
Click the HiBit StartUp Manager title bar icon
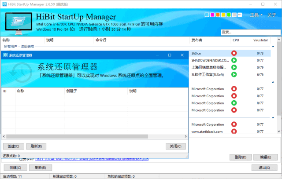[5, 4]
